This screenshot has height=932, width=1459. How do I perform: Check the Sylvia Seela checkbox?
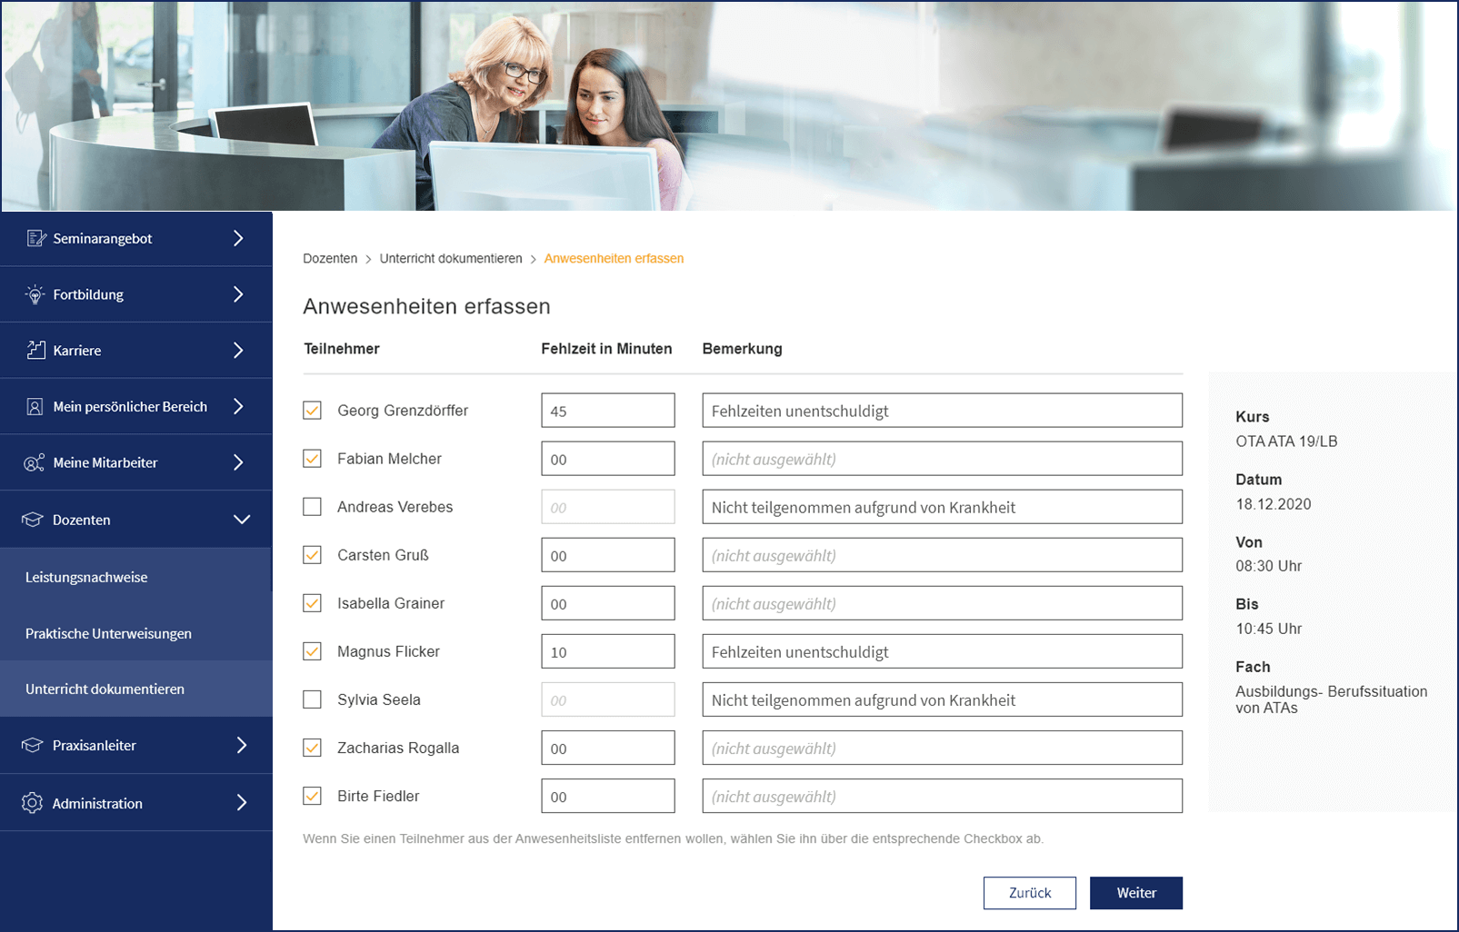pyautogui.click(x=312, y=699)
